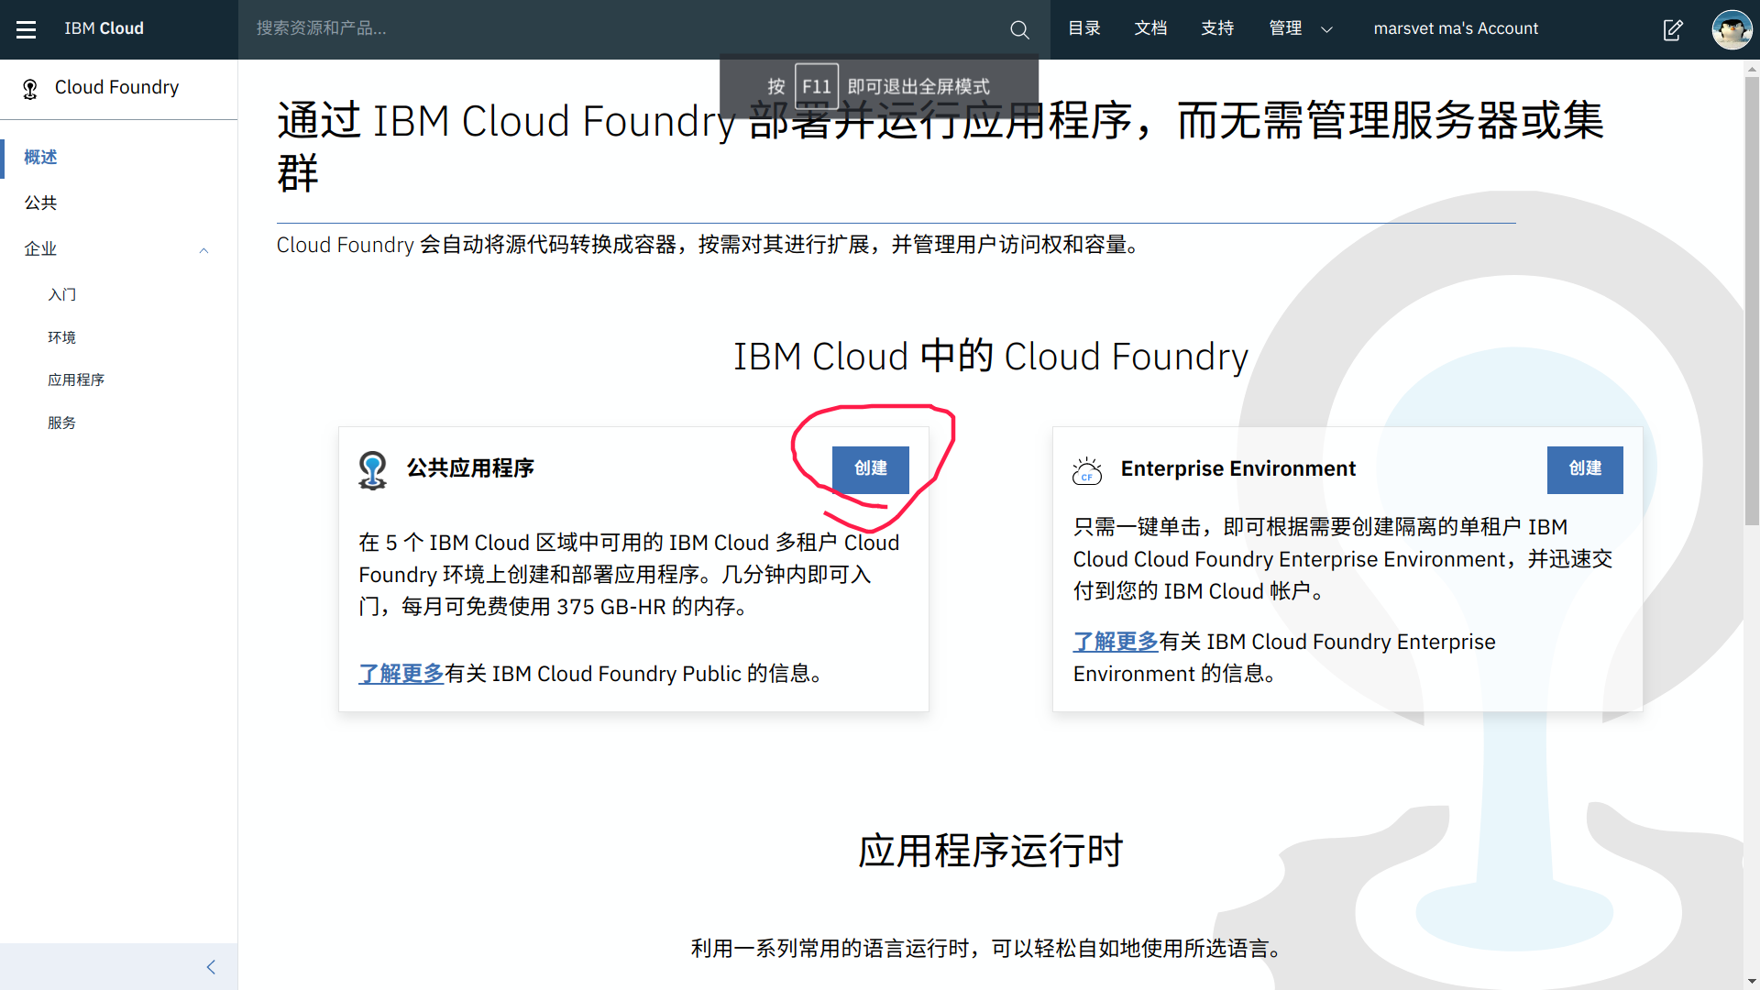Open 了解更多 link for Enterprise Environment
The height and width of the screenshot is (990, 1760).
pyautogui.click(x=1116, y=642)
